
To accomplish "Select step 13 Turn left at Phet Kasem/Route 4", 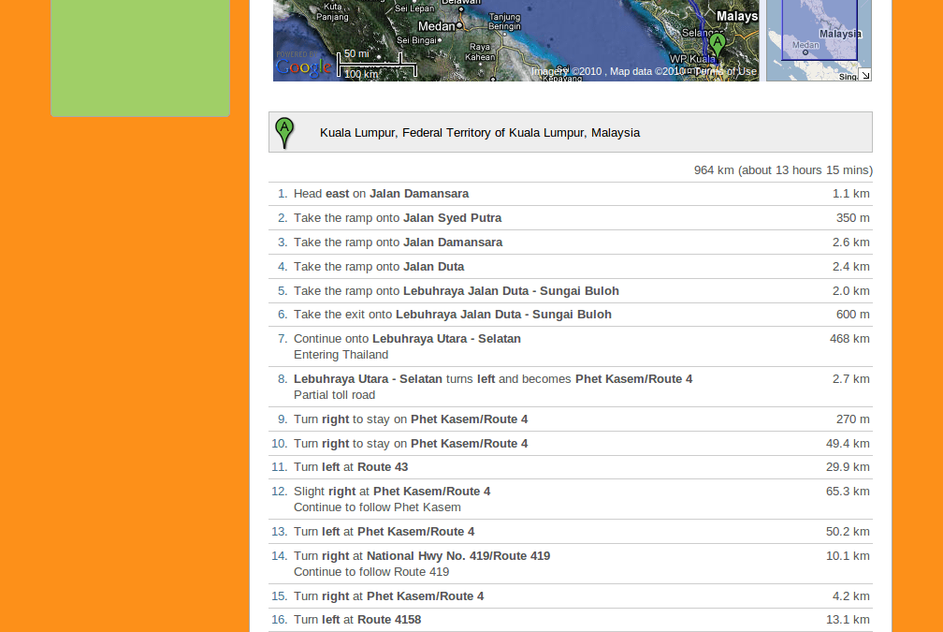I will click(x=570, y=532).
